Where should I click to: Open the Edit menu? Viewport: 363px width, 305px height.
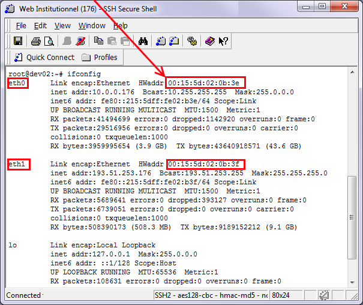(x=40, y=26)
